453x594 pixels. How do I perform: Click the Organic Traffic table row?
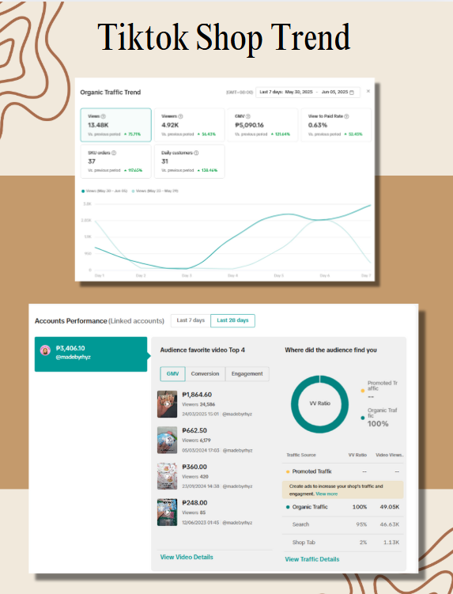click(x=343, y=507)
